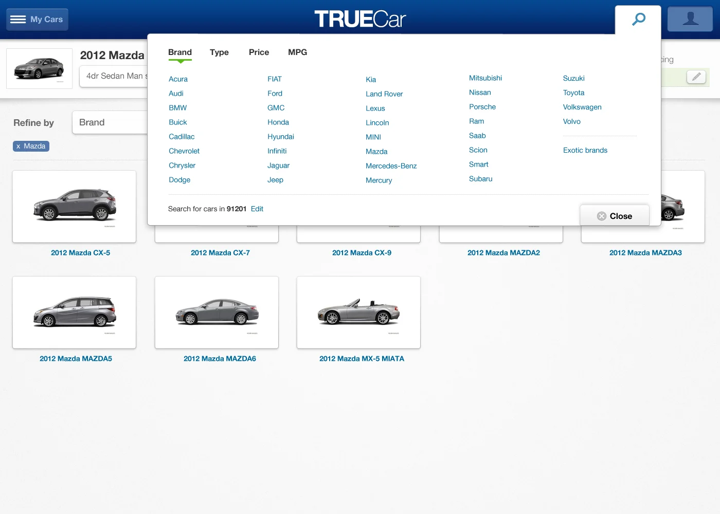Choose Cadillac from brand list
This screenshot has height=514, width=720.
[182, 137]
